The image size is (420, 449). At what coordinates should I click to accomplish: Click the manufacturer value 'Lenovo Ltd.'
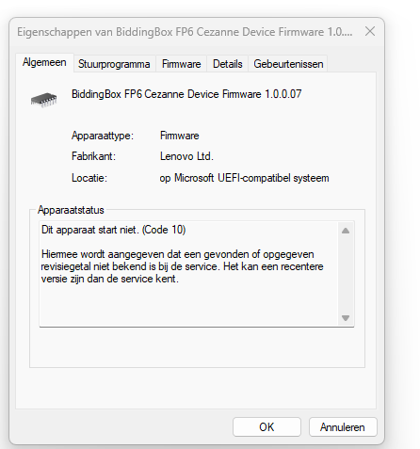point(186,156)
